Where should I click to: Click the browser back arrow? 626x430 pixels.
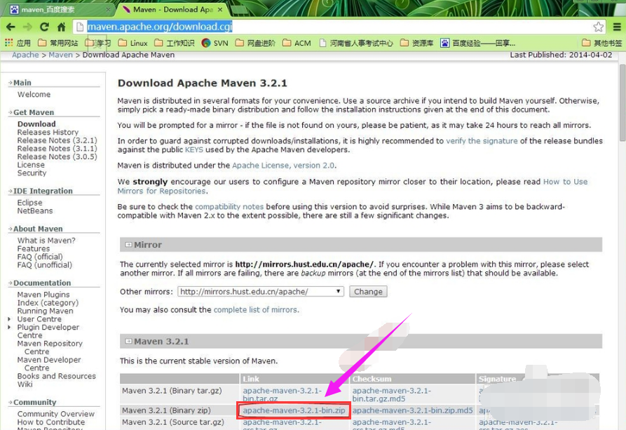[11, 27]
